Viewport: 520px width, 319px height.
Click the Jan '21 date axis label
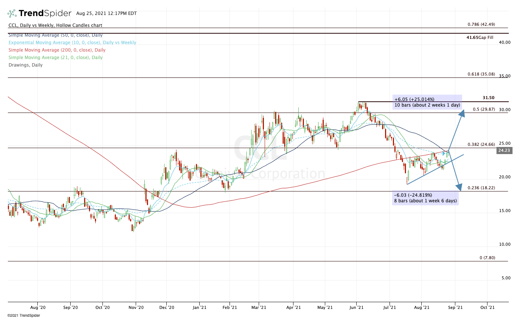click(x=199, y=307)
